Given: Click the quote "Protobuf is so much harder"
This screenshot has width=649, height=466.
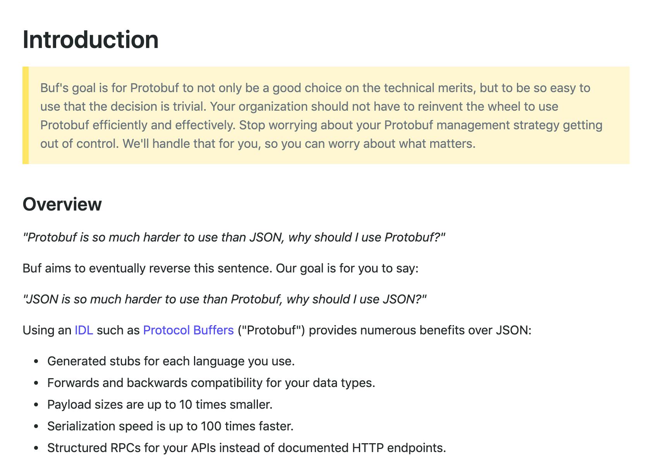Looking at the screenshot, I should point(234,237).
